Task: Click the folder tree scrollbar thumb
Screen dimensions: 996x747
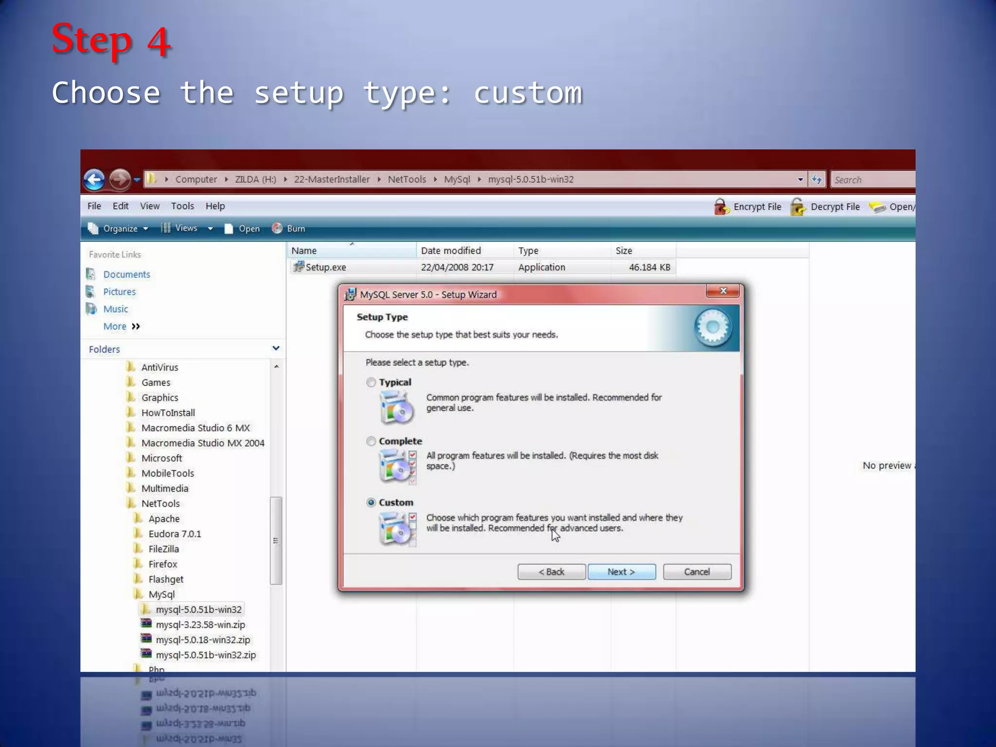Action: point(276,540)
